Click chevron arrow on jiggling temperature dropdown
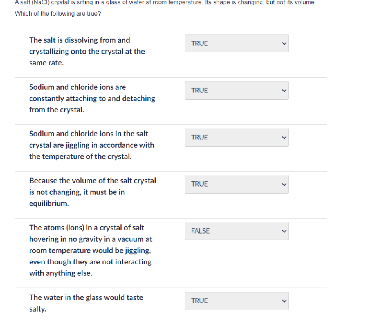The image size is (380, 325). 284,138
